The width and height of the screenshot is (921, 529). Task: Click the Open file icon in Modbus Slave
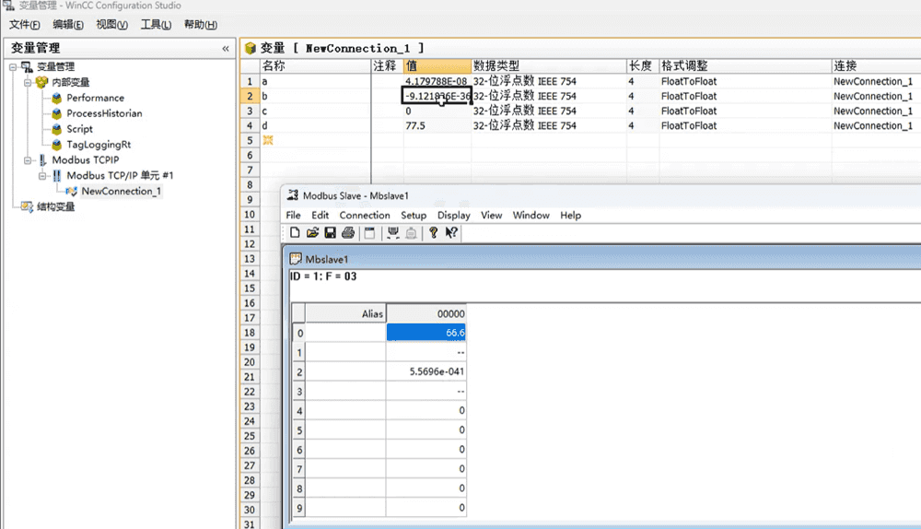tap(312, 233)
